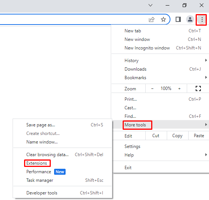Click the share page icon
The image size is (209, 200).
(152, 20)
